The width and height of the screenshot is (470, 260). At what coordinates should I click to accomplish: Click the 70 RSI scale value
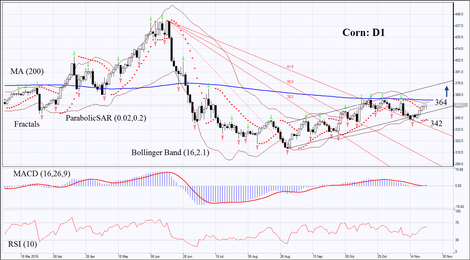tap(457, 223)
